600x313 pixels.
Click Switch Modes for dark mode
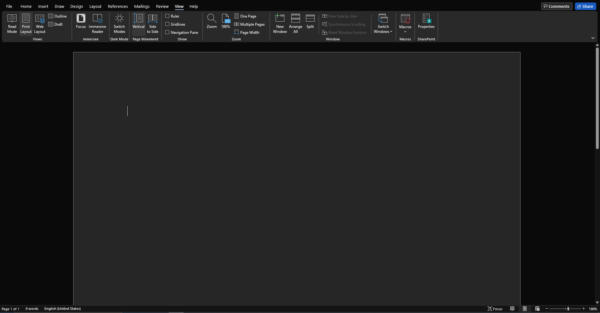pos(119,23)
